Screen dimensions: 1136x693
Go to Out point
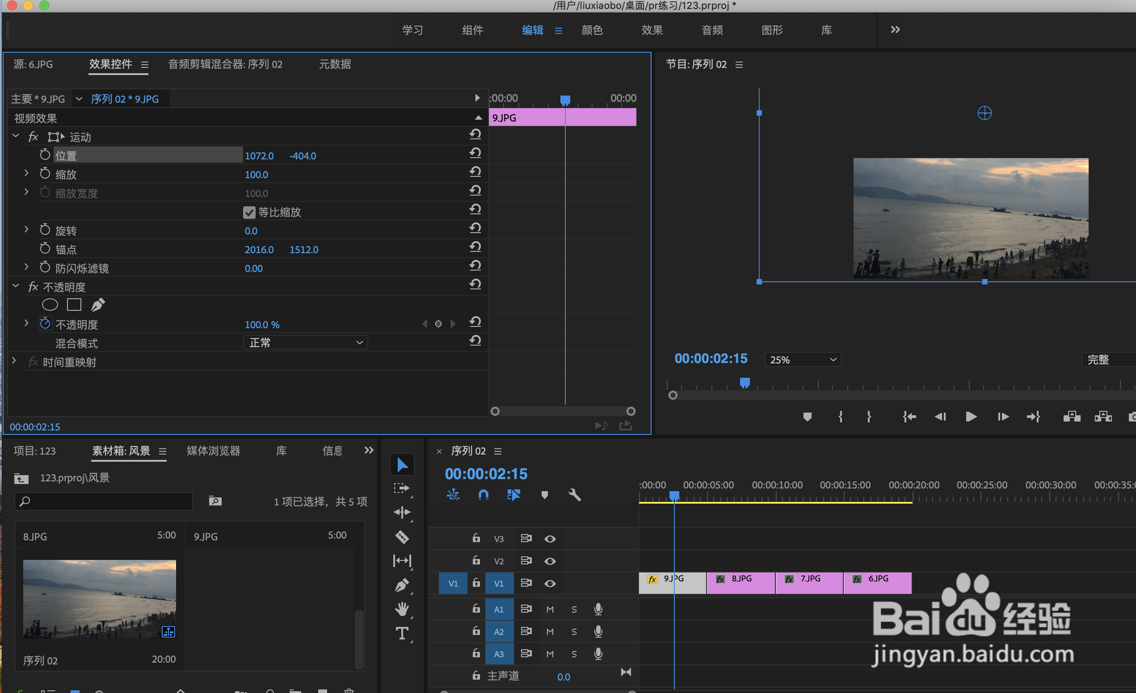click(x=1033, y=417)
